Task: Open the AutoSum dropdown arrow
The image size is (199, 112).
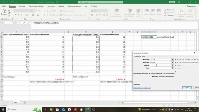Action: (176, 10)
